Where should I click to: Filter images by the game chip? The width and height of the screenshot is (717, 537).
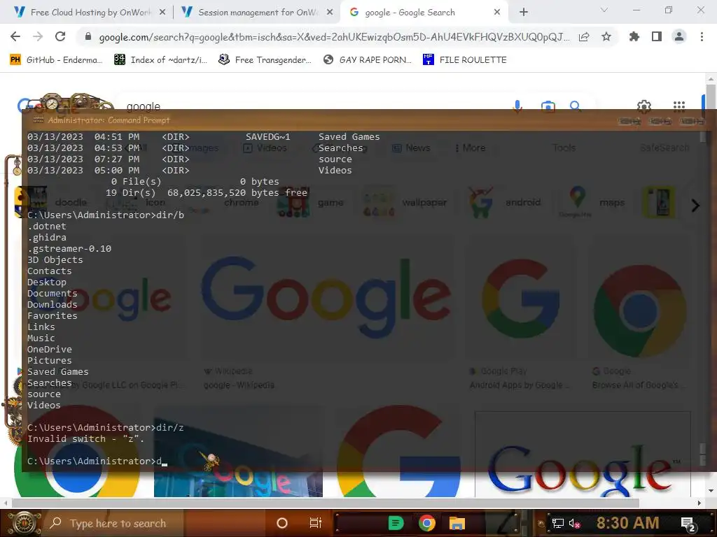click(x=311, y=202)
